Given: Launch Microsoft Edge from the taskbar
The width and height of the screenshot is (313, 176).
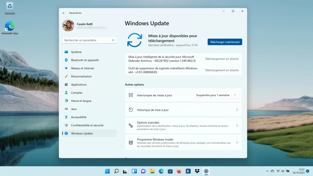Looking at the screenshot, I should [161, 171].
